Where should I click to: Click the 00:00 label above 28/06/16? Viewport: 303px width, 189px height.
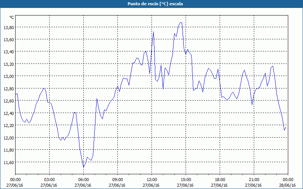288,180
